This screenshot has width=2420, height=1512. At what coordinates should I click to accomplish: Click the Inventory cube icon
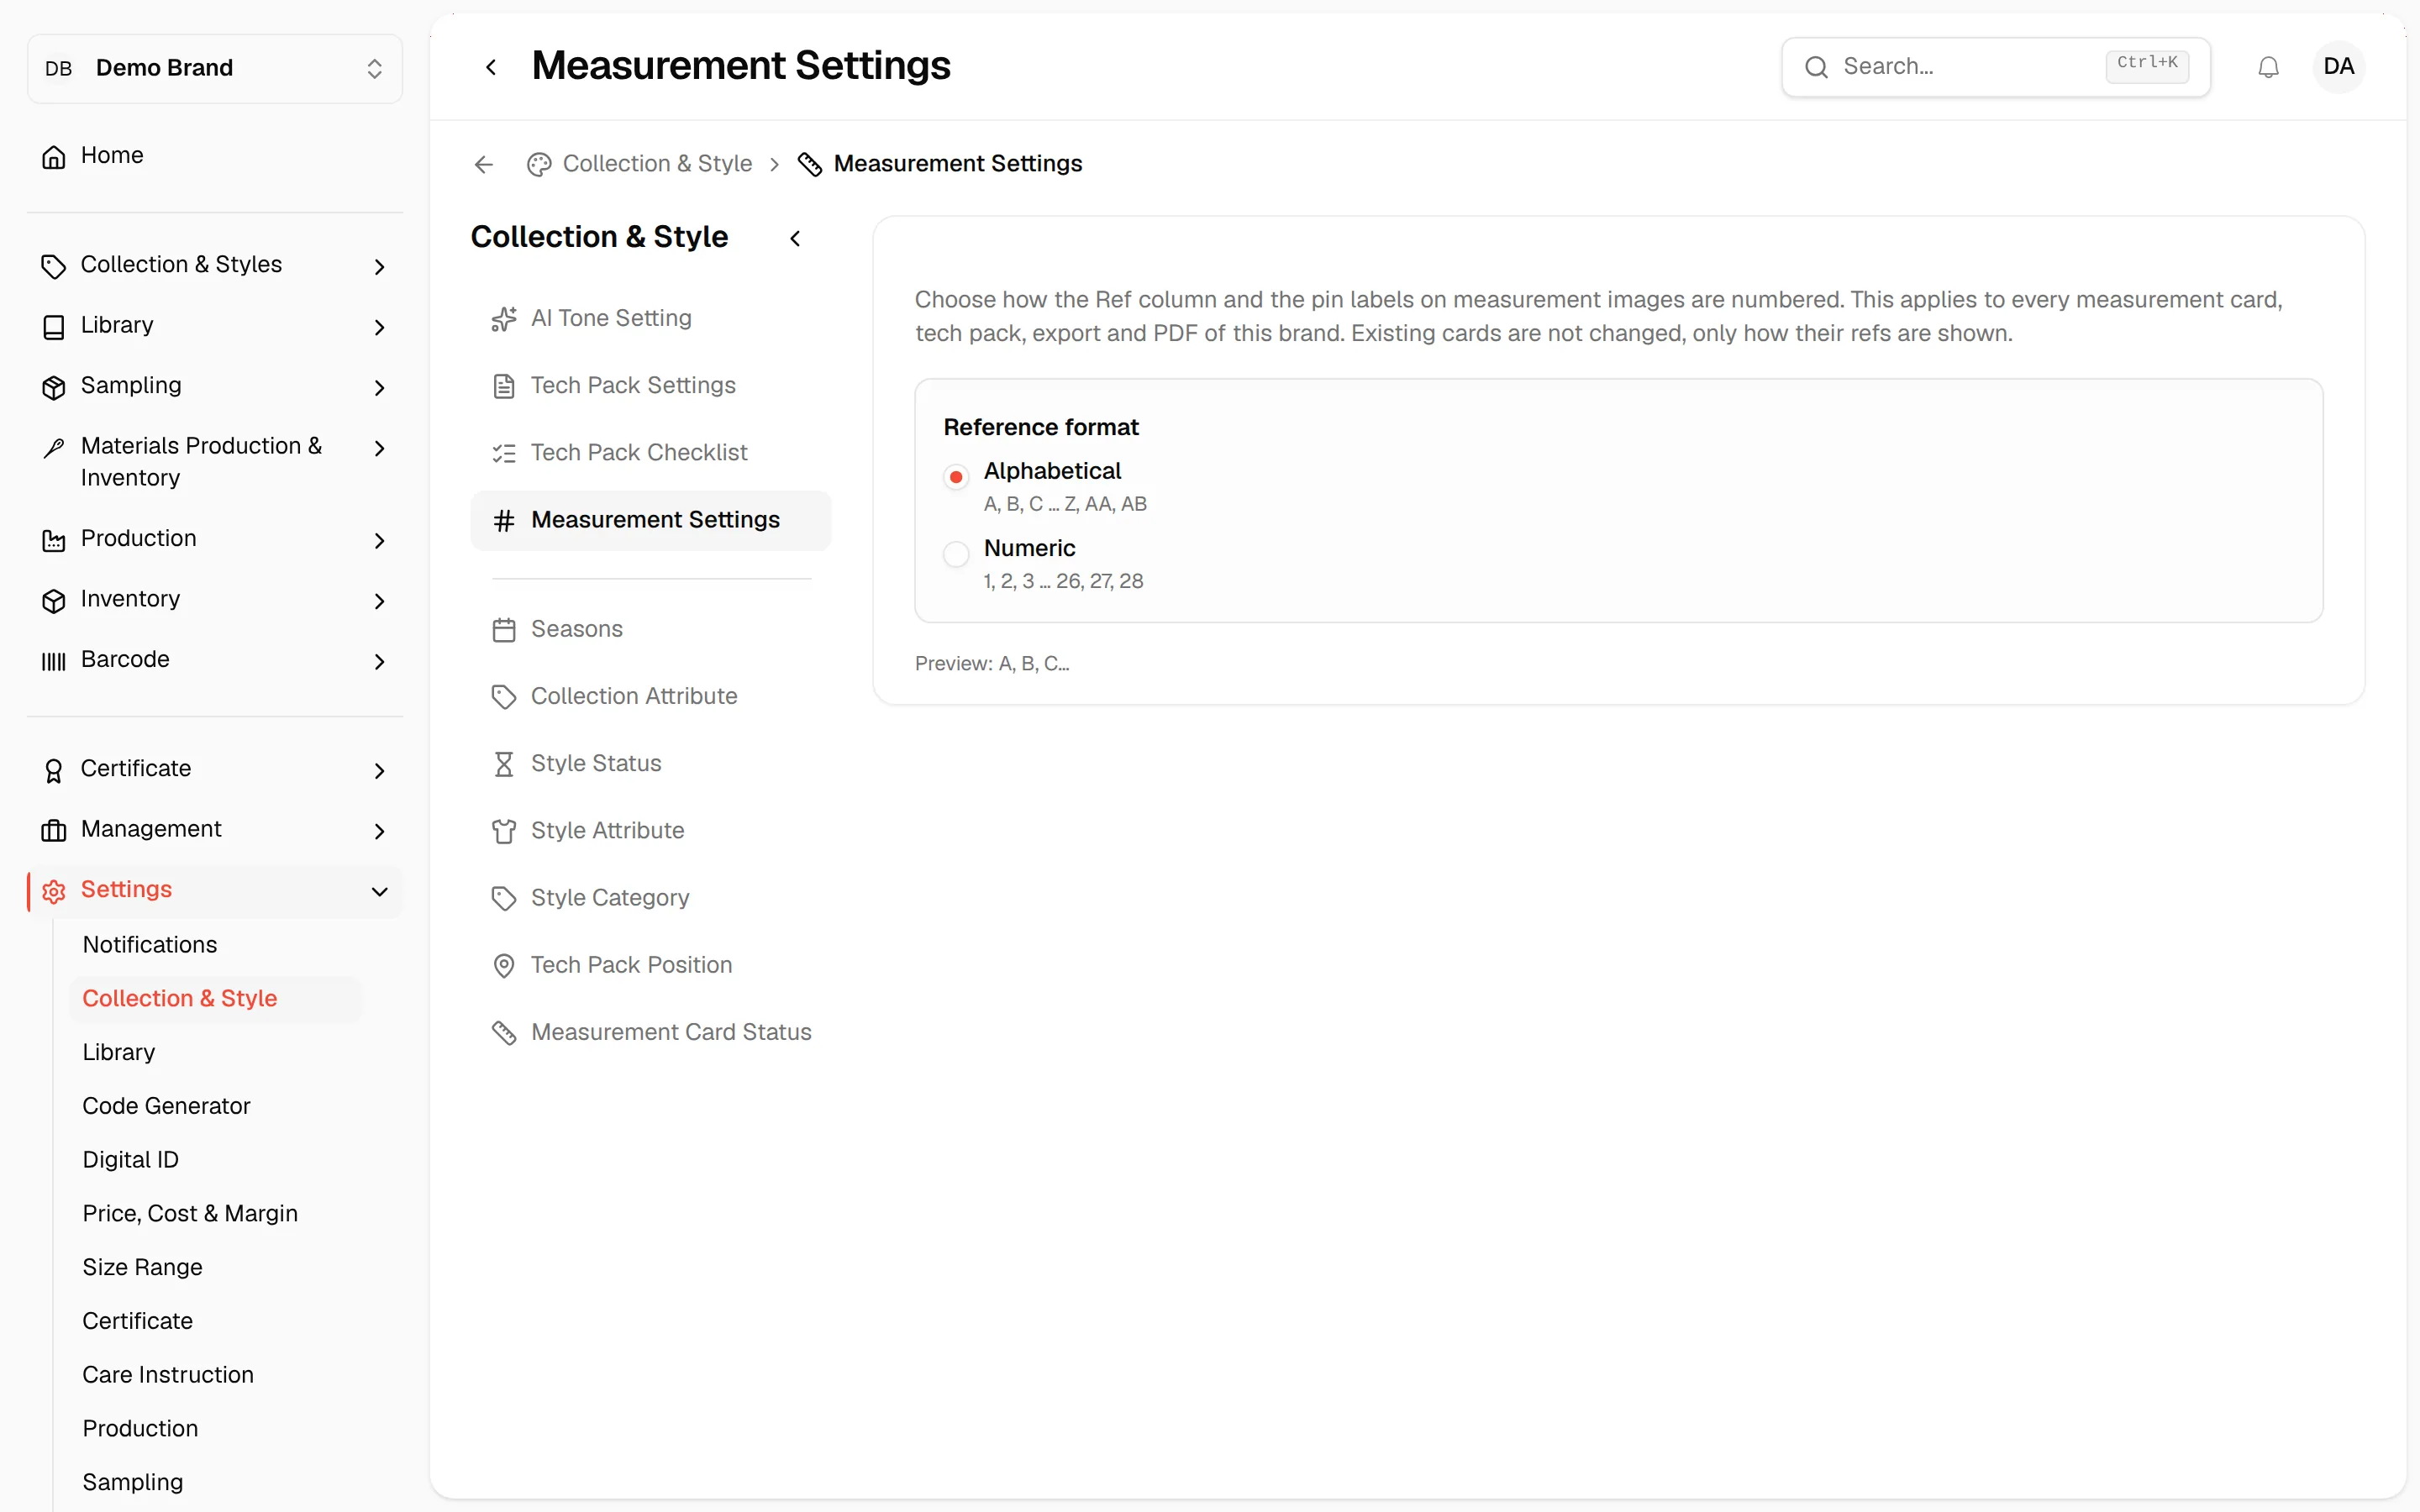(x=54, y=600)
